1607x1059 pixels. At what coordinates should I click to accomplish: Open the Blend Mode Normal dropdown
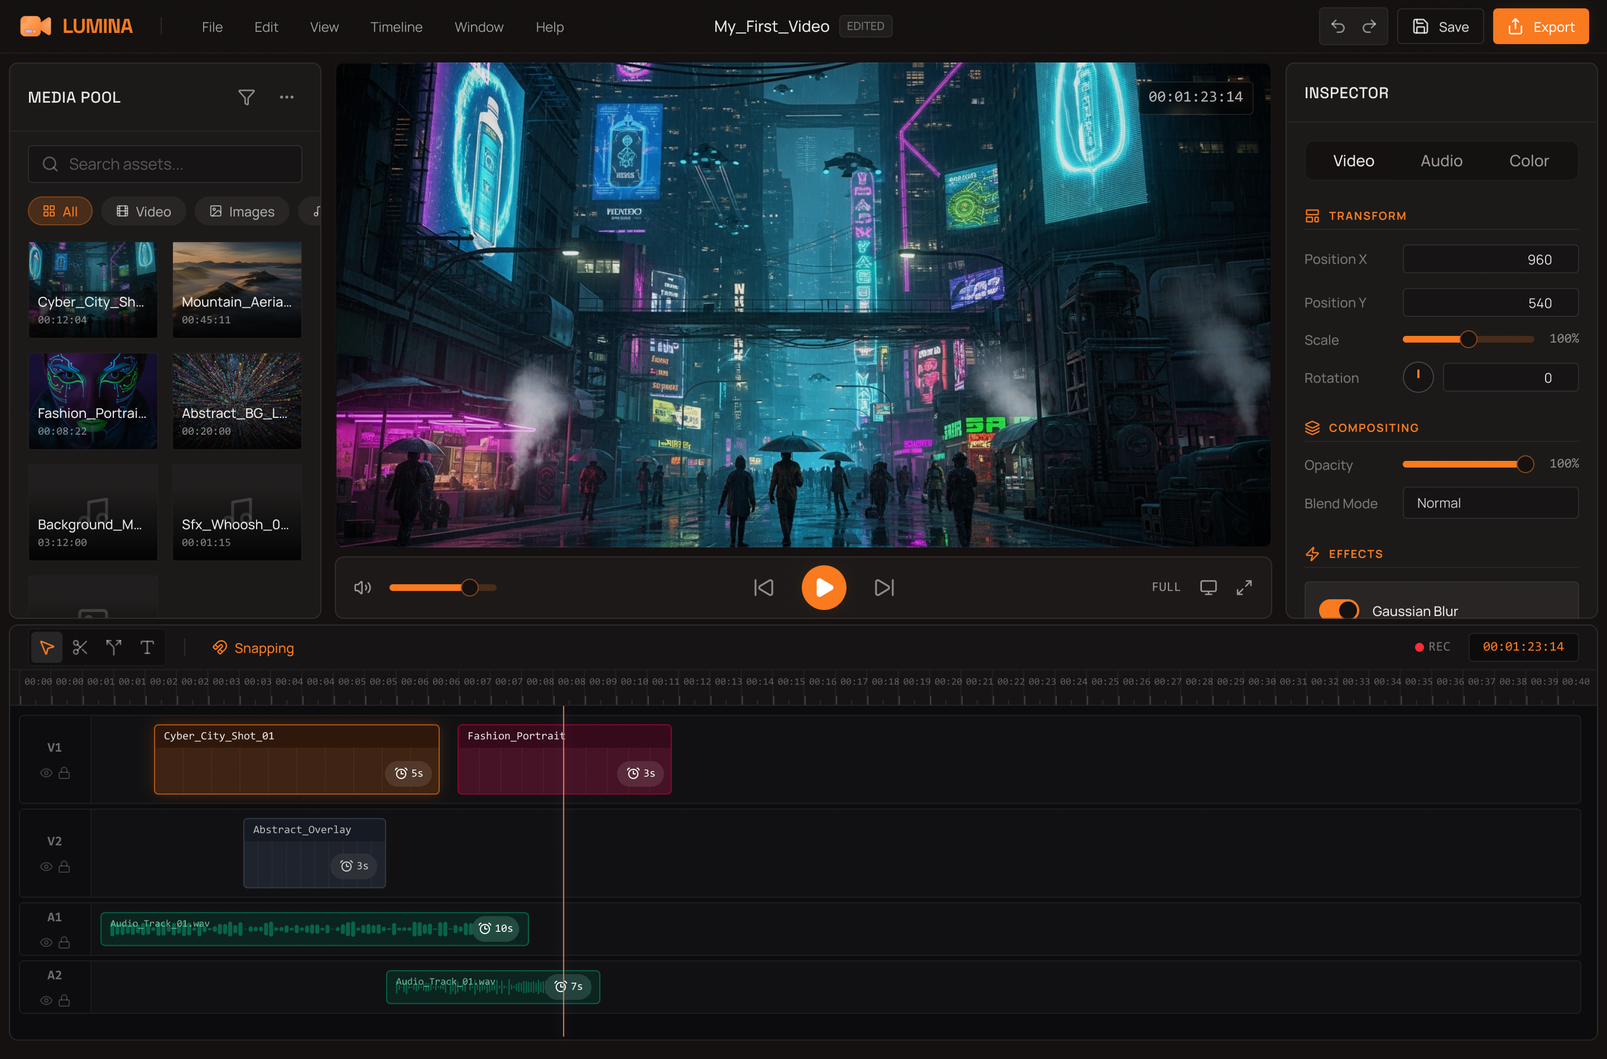(x=1489, y=503)
